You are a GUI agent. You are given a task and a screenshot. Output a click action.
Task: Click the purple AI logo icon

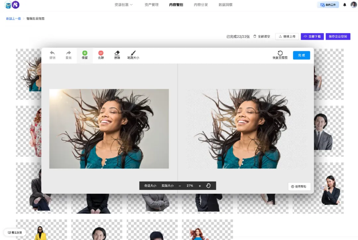pos(16,5)
